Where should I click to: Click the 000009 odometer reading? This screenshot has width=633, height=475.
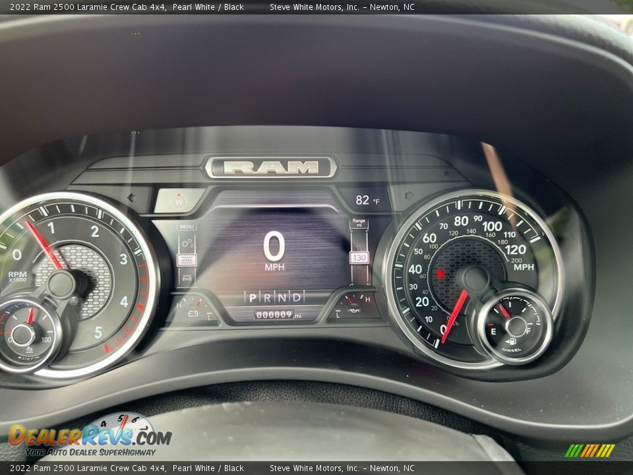coord(274,315)
